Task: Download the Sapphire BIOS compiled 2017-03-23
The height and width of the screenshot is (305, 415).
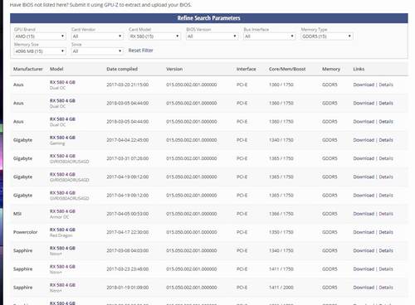Action: click(364, 269)
